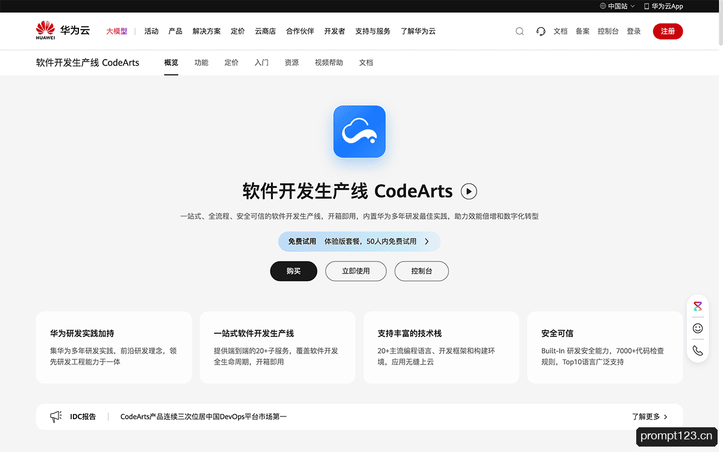
Task: Open the 支持与服务 menu
Action: coord(373,31)
